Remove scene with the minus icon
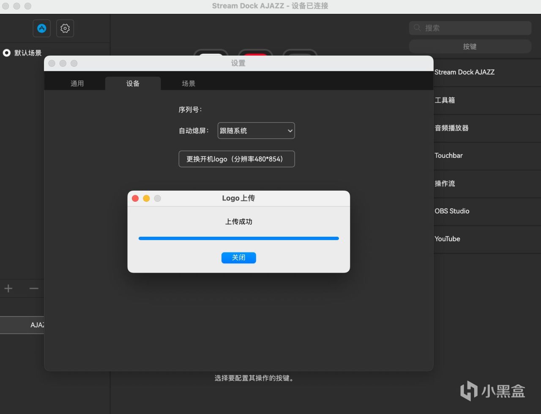 [x=34, y=289]
